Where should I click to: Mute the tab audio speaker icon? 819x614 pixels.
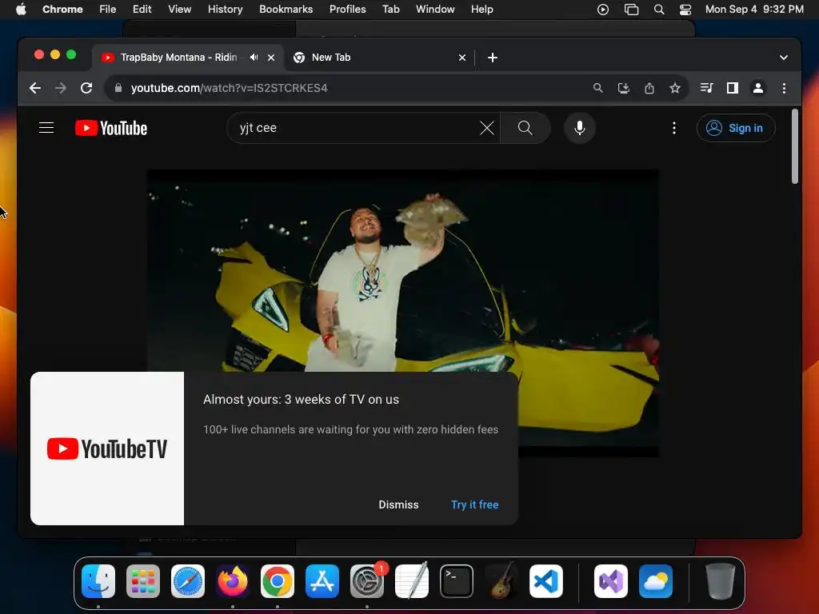coord(254,58)
